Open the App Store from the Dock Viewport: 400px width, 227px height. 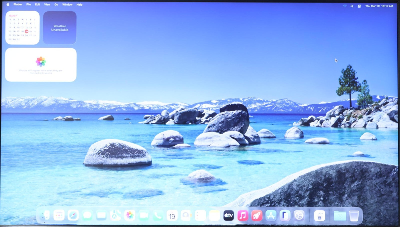coord(271,215)
